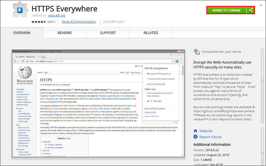Close the extension details dialog

point(261,5)
